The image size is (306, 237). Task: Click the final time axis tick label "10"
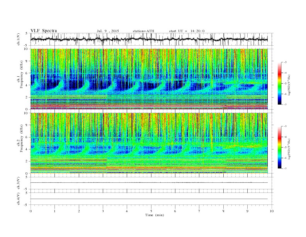coord(272,211)
